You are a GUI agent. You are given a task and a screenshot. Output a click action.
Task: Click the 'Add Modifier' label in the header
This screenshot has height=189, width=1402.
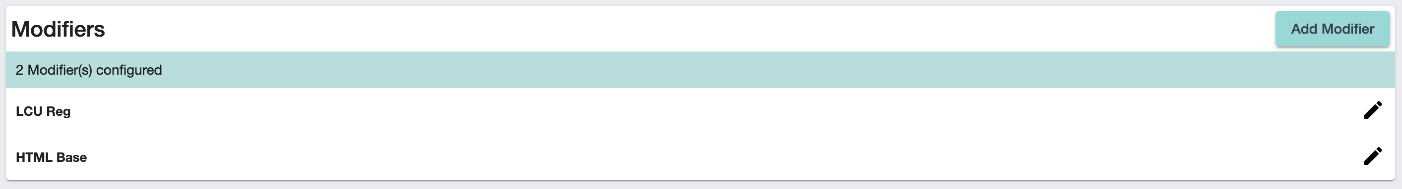(1333, 29)
